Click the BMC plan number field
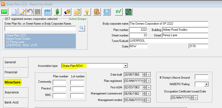Image resolution: width=222 pixels, height=108 pixels. (x=59, y=96)
